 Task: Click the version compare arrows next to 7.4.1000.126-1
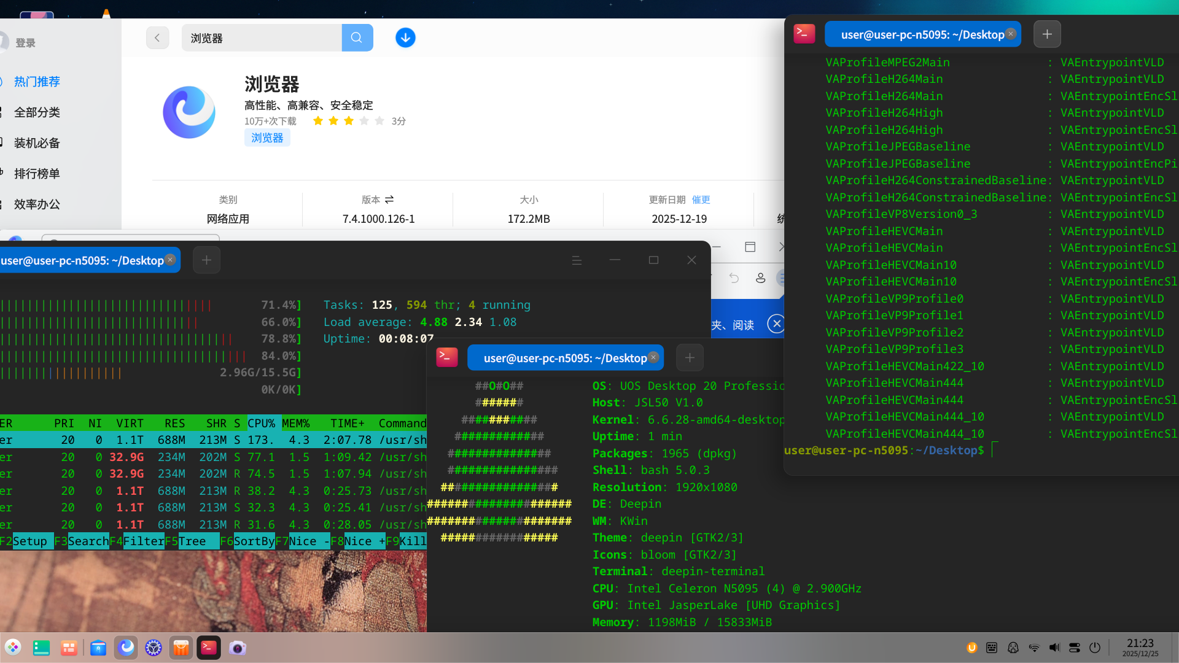point(389,200)
